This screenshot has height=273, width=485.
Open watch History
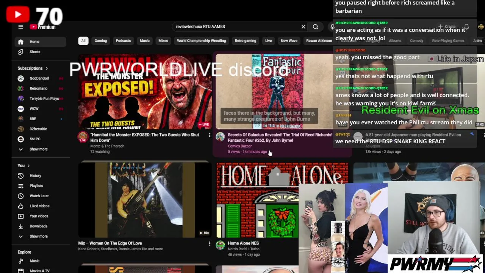(41, 176)
